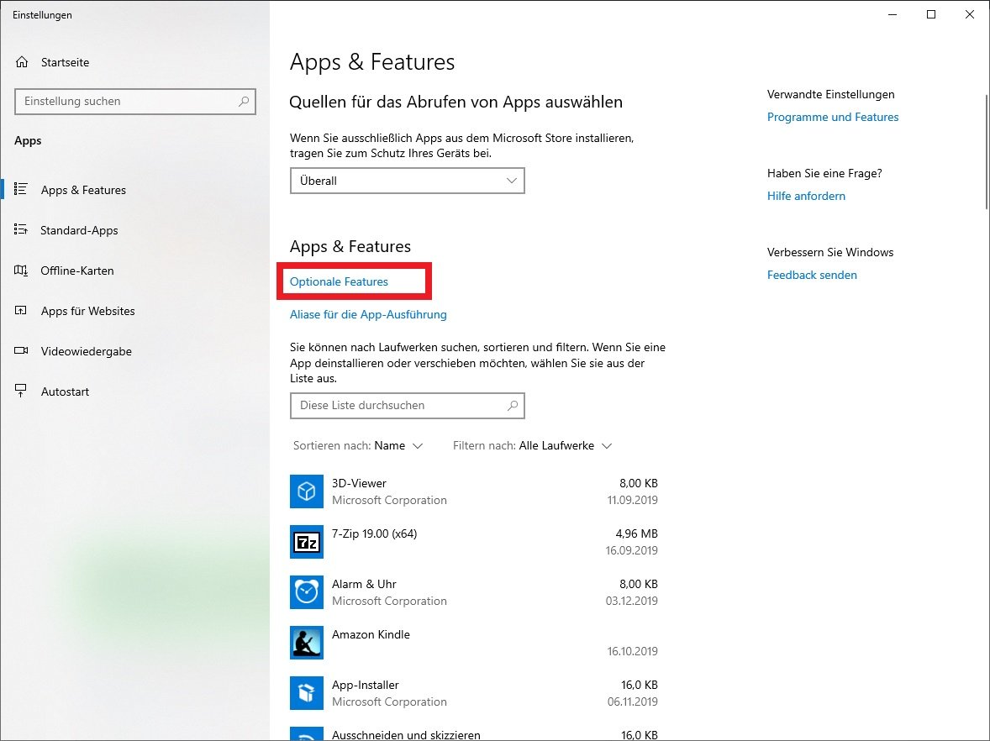The height and width of the screenshot is (741, 990).
Task: Open the Überall source dropdown
Action: (x=407, y=181)
